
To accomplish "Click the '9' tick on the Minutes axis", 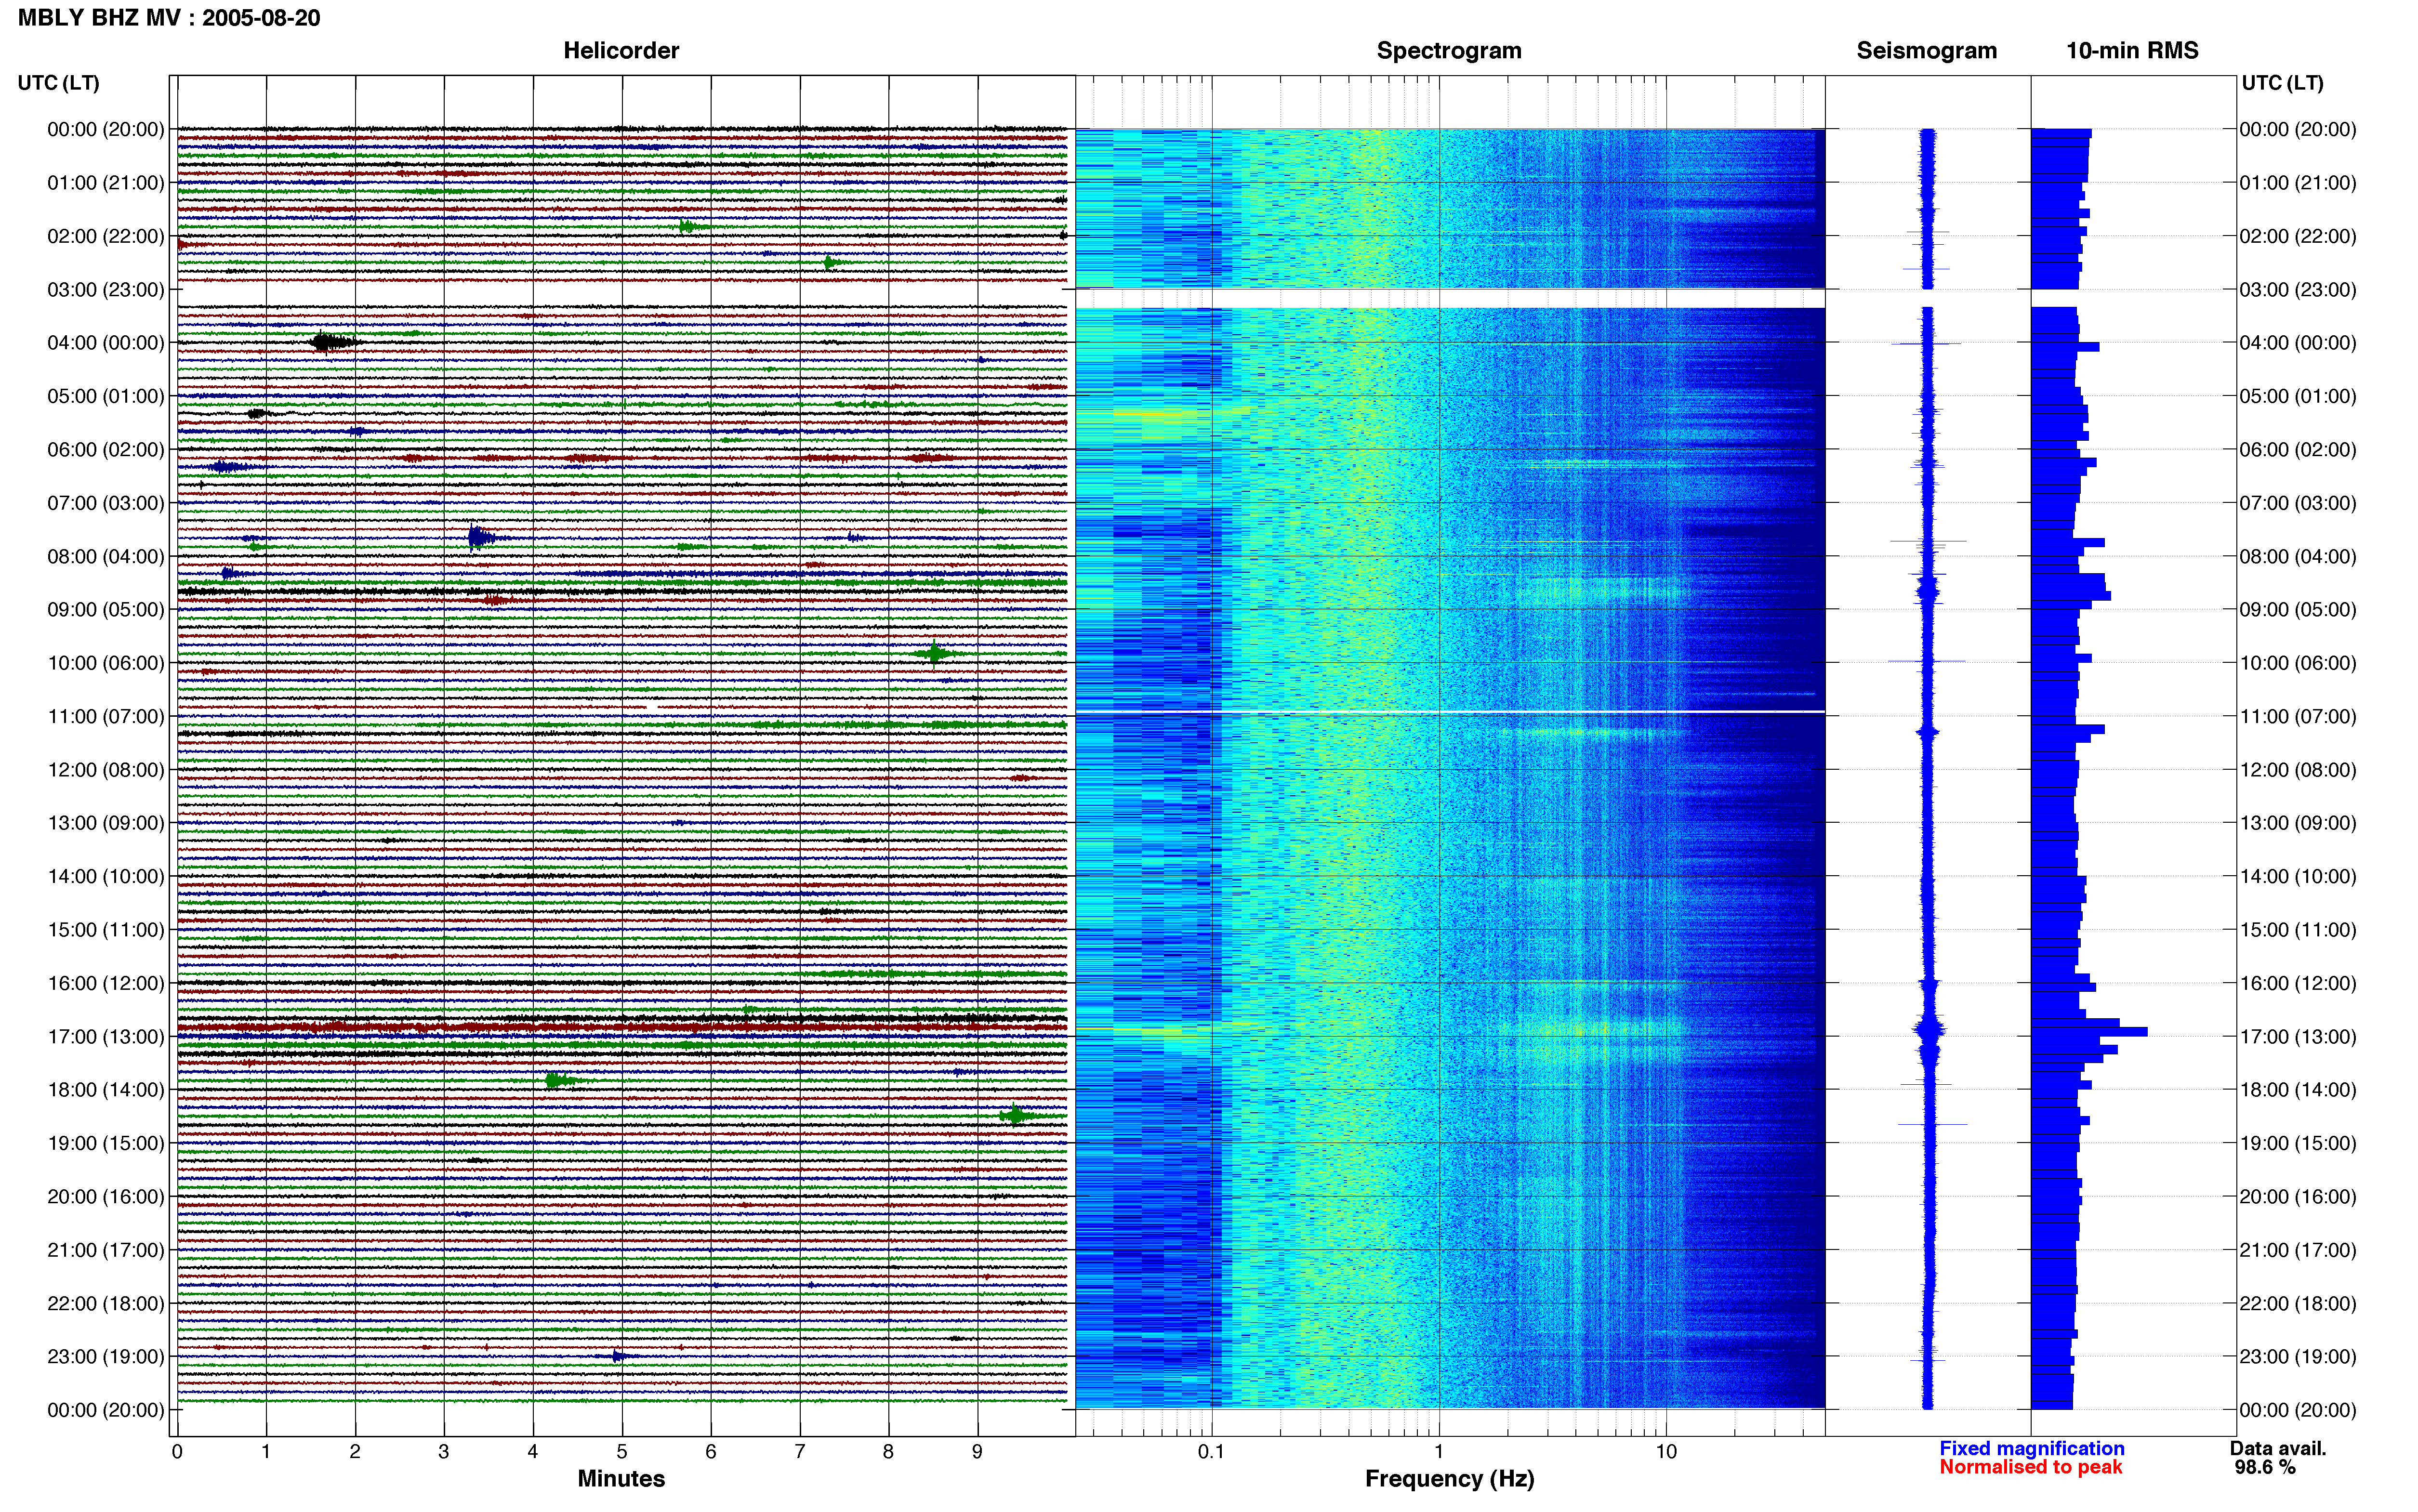I will 977,1452.
